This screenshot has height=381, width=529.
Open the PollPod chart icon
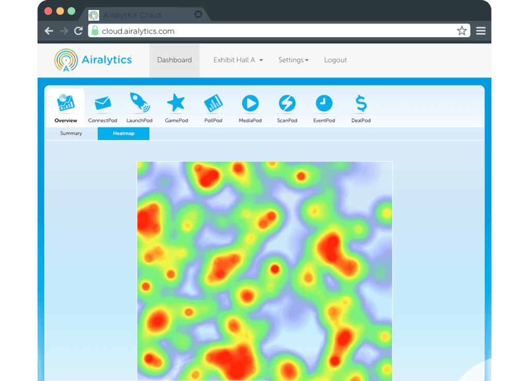[213, 103]
